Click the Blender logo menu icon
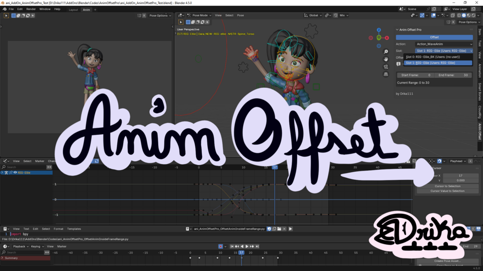This screenshot has width=483, height=271. pyautogui.click(x=5, y=9)
